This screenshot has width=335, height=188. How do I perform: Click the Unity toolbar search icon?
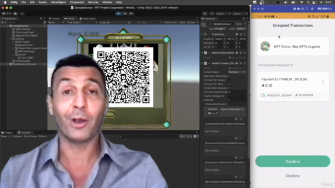point(211,14)
